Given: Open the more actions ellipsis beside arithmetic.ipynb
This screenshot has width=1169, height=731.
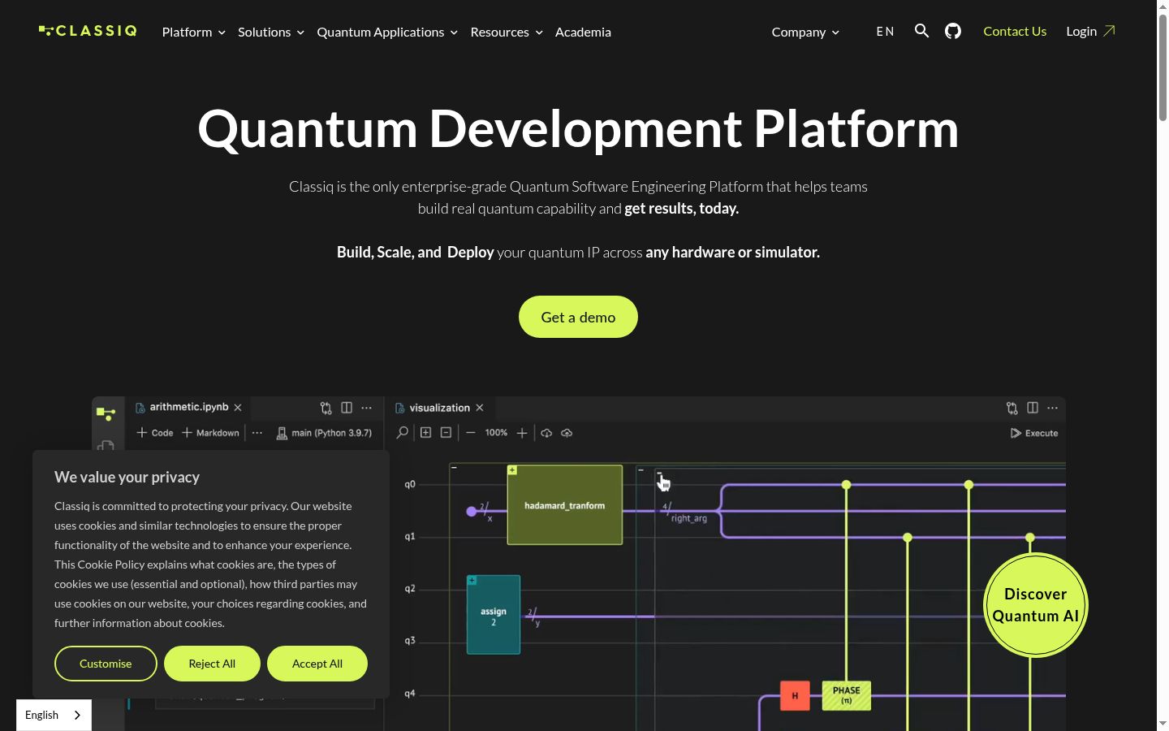Looking at the screenshot, I should 367,408.
